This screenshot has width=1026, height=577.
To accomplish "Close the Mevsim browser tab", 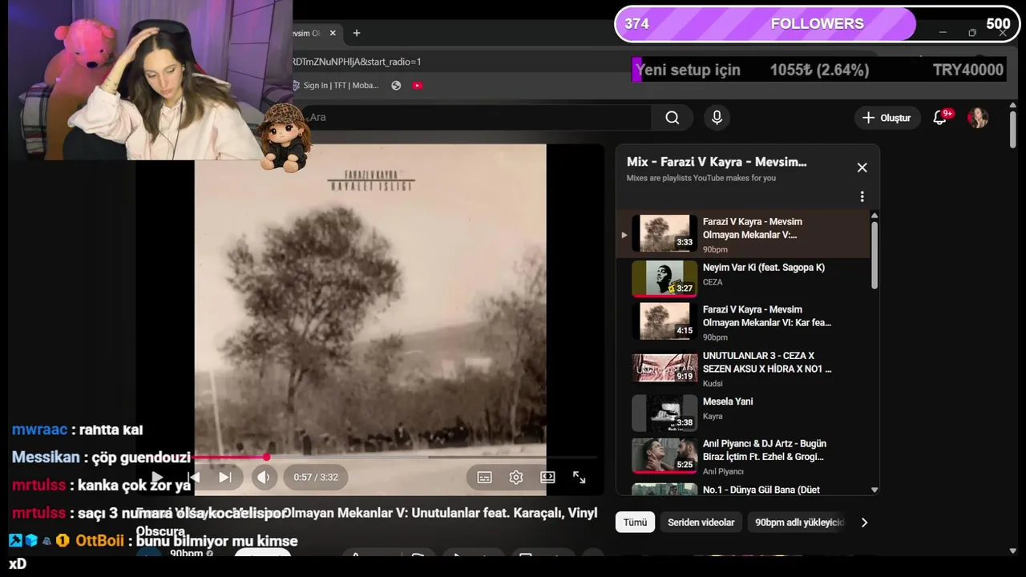I will [x=333, y=33].
